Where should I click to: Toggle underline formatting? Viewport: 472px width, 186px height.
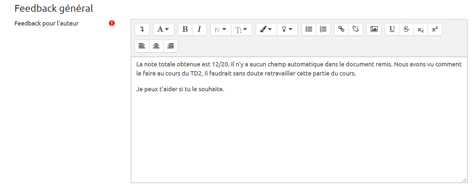(x=392, y=29)
